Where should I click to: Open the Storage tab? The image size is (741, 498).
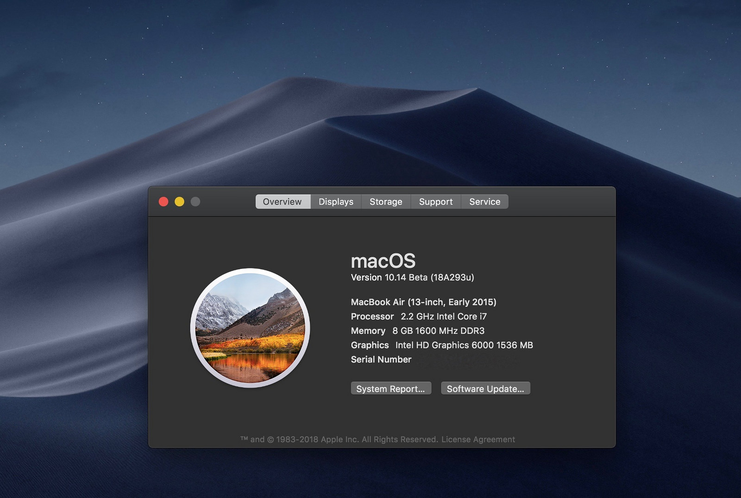tap(386, 202)
